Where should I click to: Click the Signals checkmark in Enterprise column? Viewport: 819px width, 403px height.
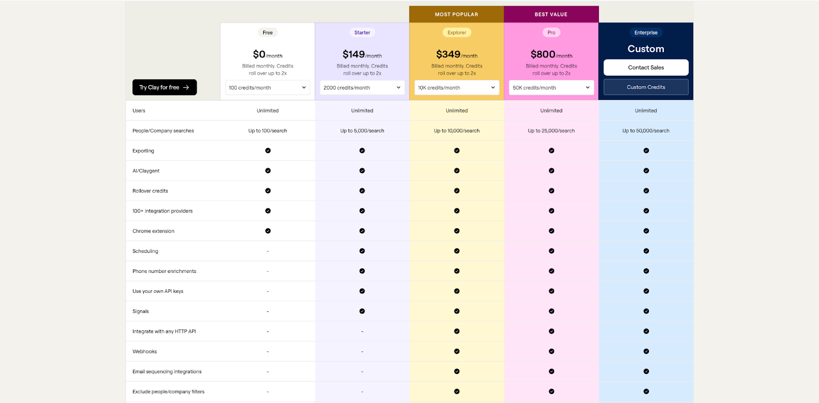click(x=646, y=311)
